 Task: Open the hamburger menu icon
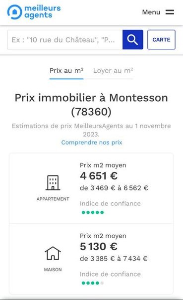click(x=170, y=12)
